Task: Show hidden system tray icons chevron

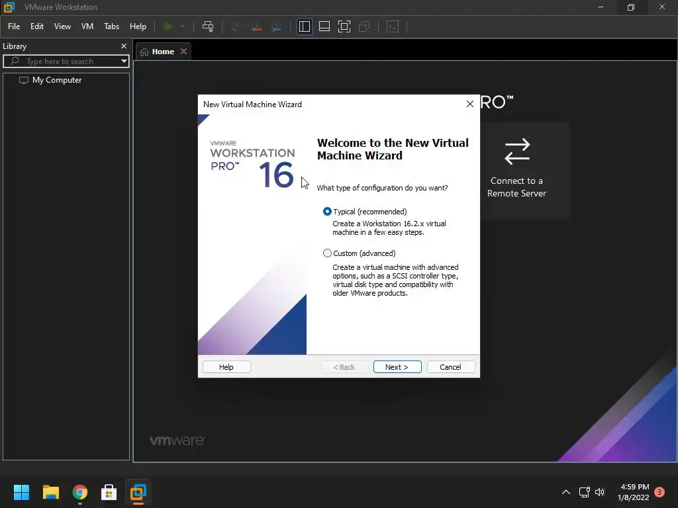Action: 565,492
